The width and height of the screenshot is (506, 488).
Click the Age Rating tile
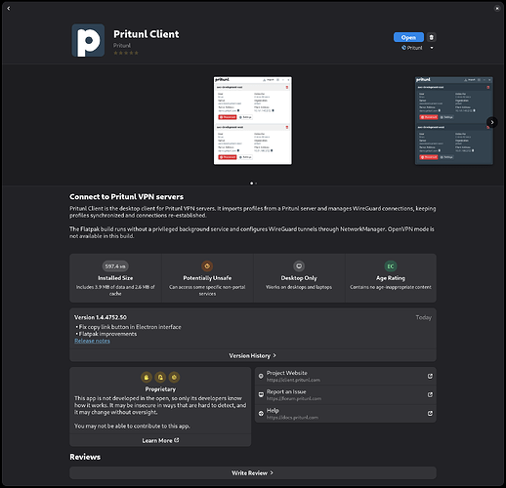coord(391,278)
